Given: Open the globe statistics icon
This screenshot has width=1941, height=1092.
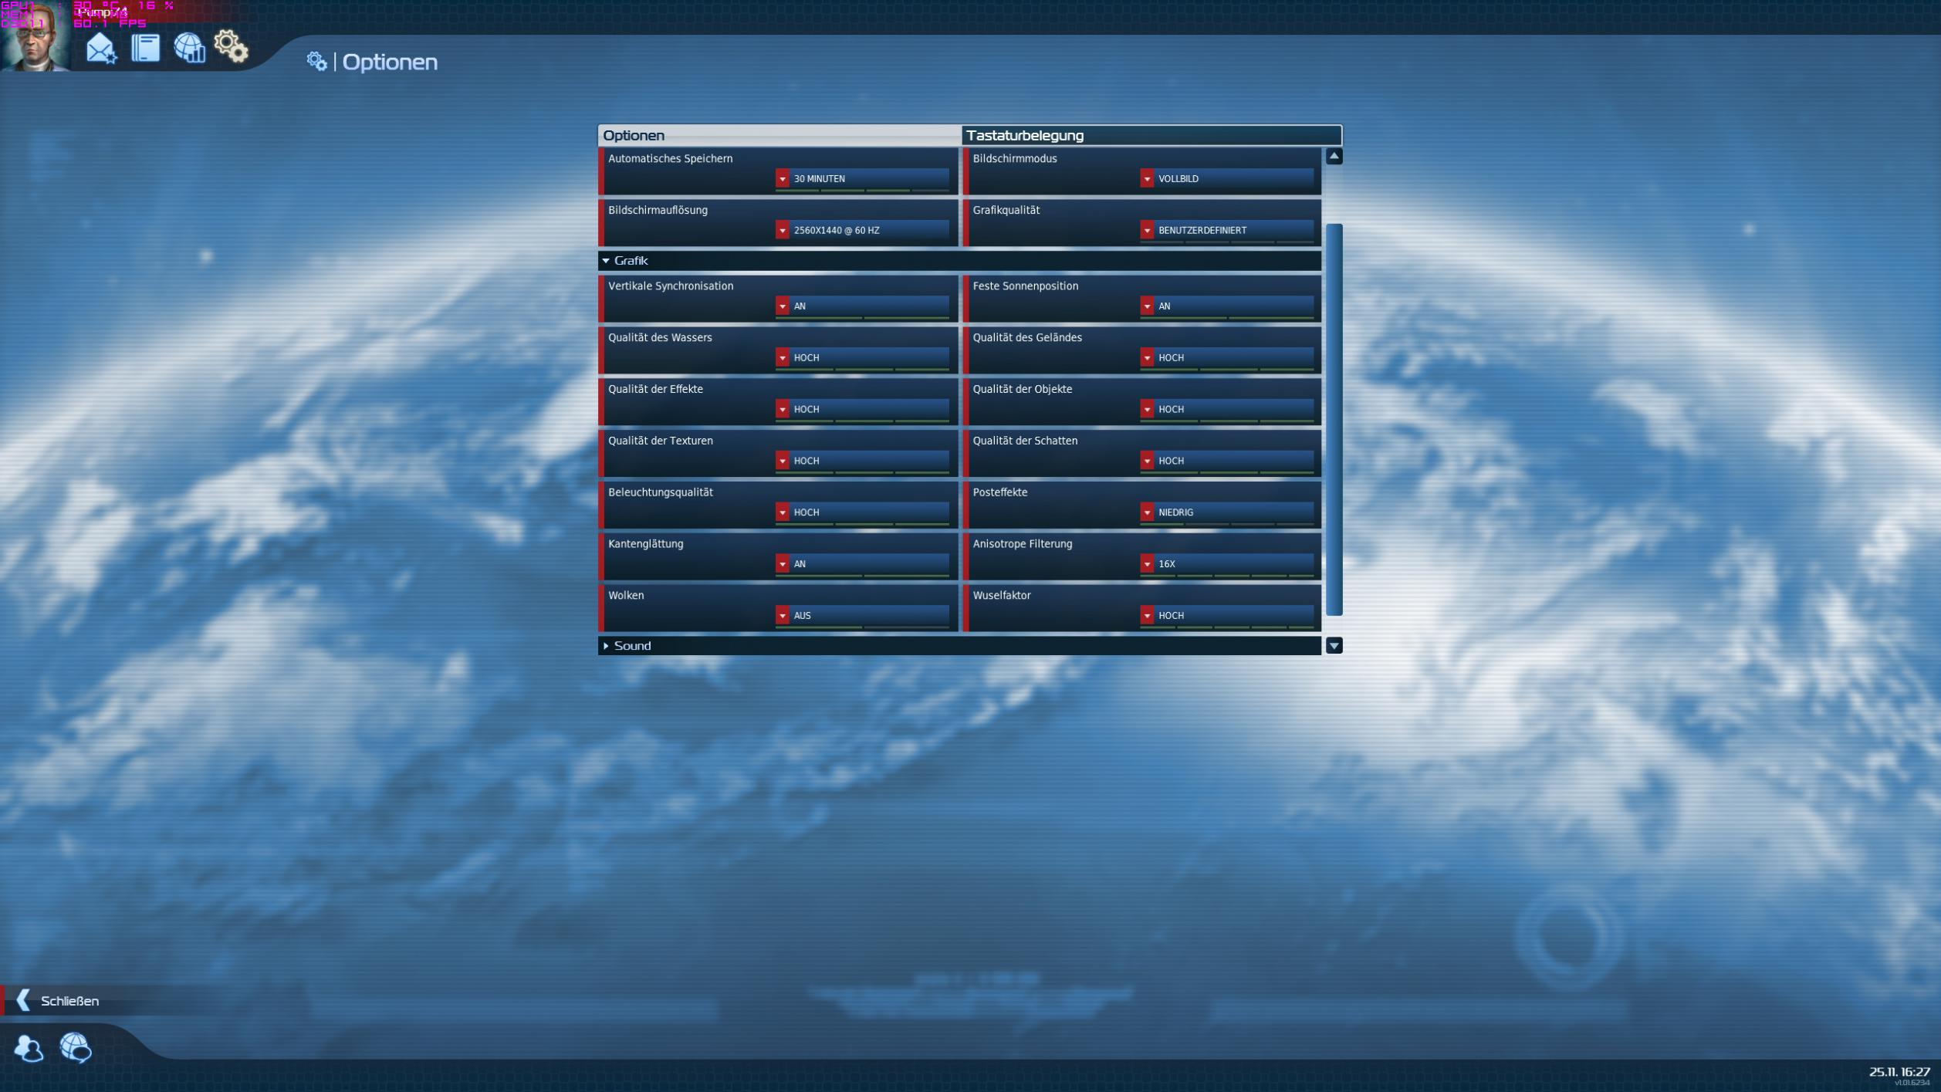Looking at the screenshot, I should click(x=189, y=48).
